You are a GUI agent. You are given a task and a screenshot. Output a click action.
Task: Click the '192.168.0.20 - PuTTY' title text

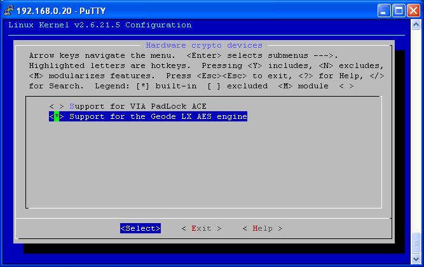tap(61, 11)
